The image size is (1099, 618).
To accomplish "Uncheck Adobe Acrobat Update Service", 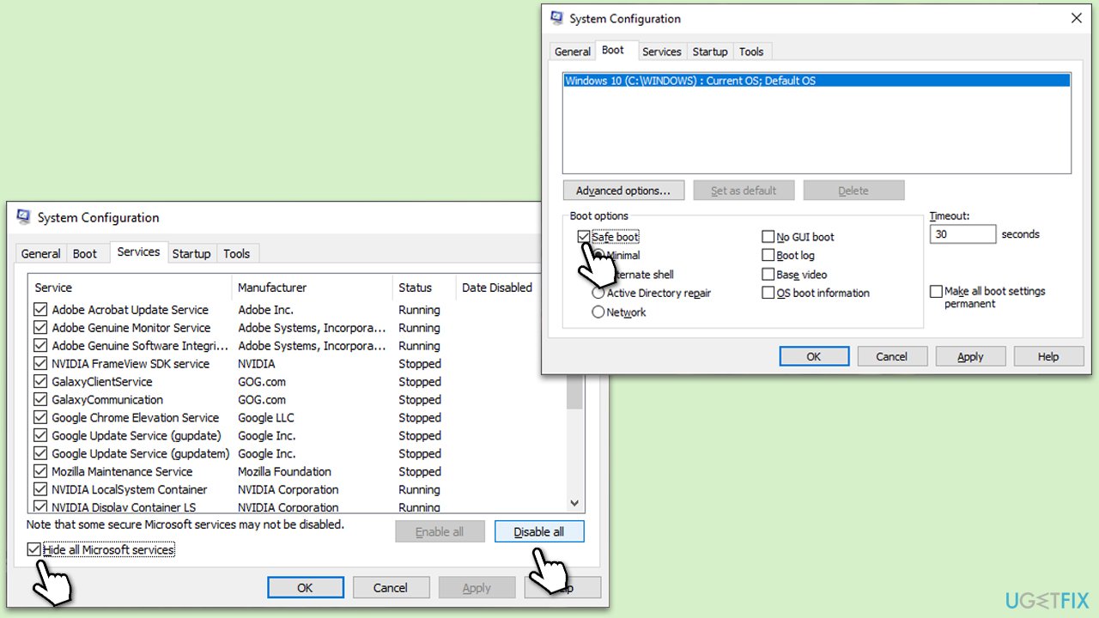I will [40, 310].
